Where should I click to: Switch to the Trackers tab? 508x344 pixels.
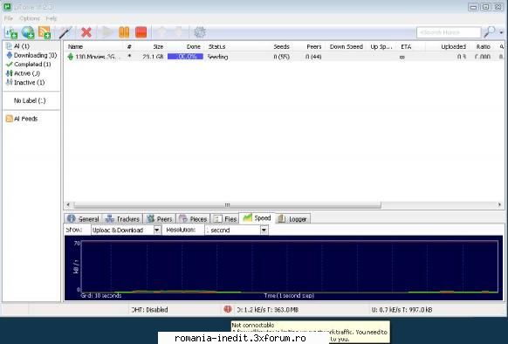[x=122, y=219]
